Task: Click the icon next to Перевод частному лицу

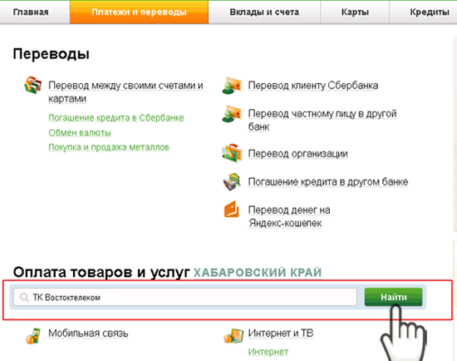Action: pos(232,114)
